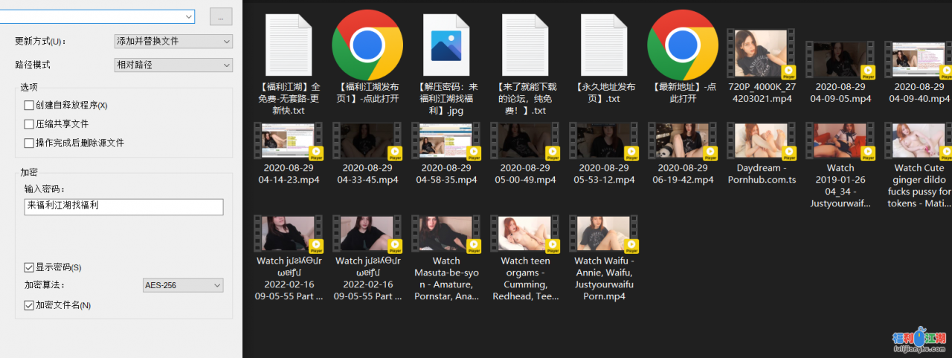Open the 加密算法 AES-256 dropdown
The height and width of the screenshot is (358, 952).
[x=183, y=285]
